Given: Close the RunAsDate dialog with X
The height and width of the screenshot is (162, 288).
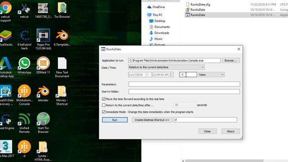Looking at the screenshot, I should [x=238, y=49].
